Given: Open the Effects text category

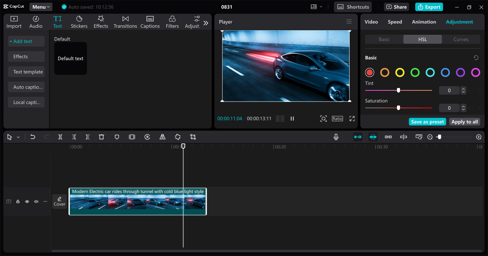Looking at the screenshot, I should click(x=26, y=56).
